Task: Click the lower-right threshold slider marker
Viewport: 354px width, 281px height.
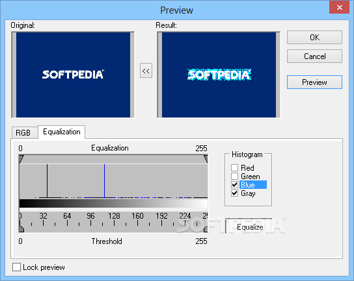Action: click(206, 228)
